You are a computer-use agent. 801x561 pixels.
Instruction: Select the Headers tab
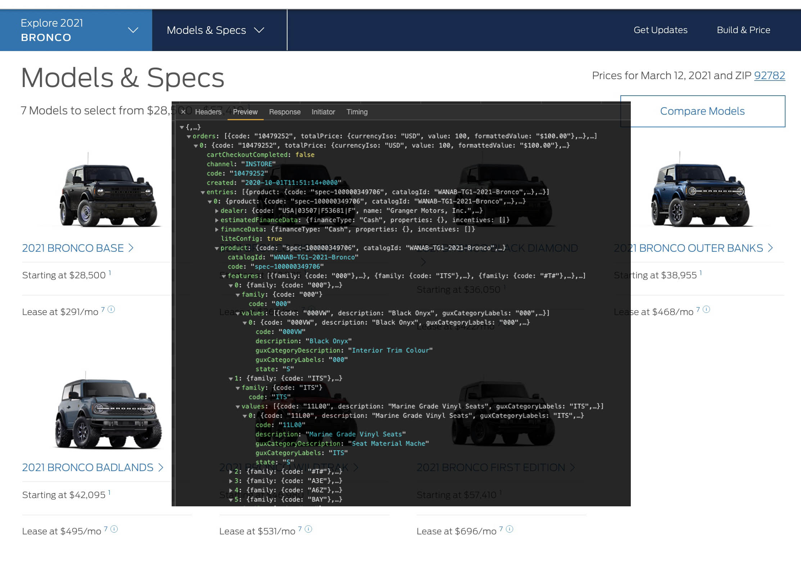(208, 112)
